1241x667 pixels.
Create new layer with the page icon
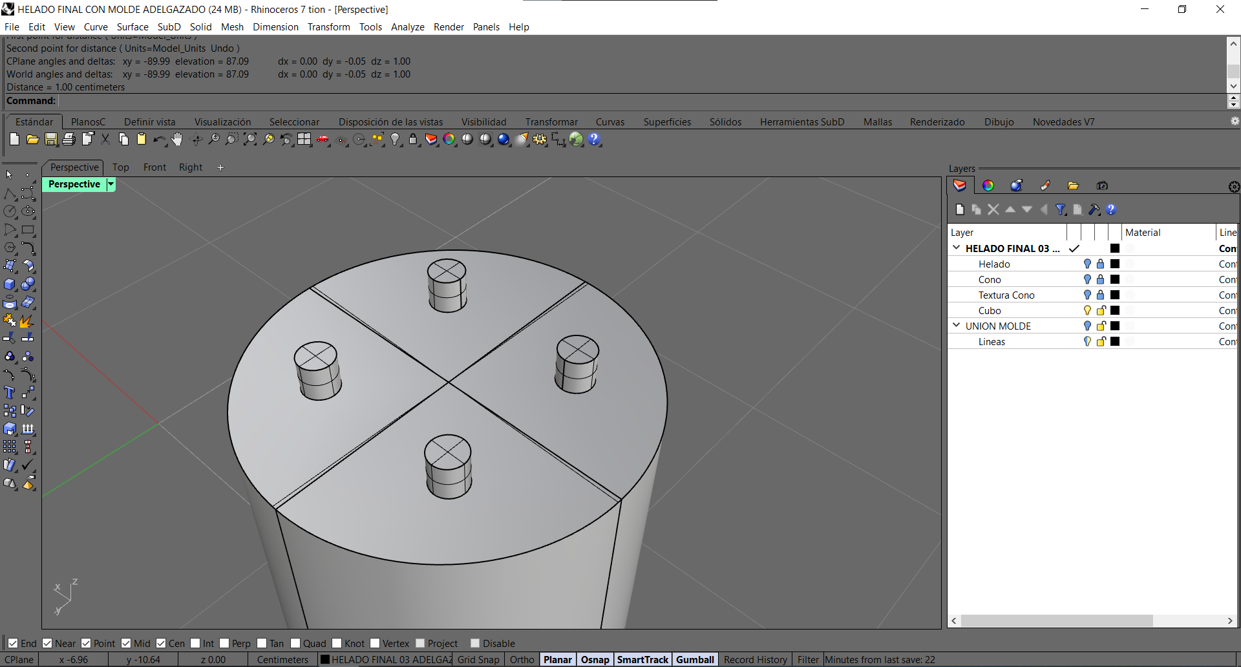[960, 209]
